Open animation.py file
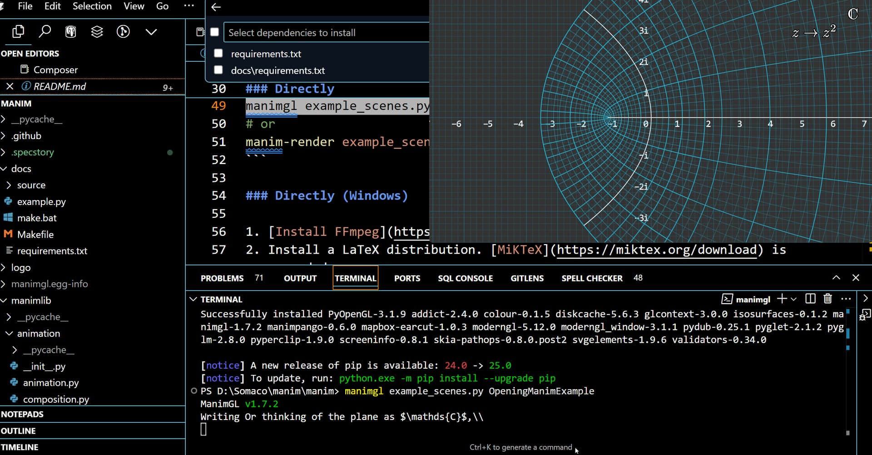The height and width of the screenshot is (455, 872). point(51,383)
